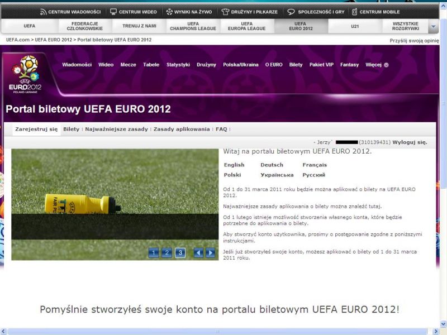Open Centrum Video section
This screenshot has width=447, height=335.
coord(137,12)
